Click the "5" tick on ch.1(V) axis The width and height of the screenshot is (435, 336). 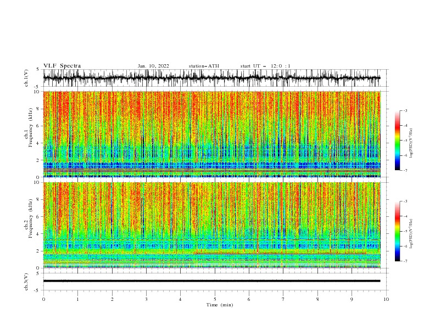click(x=38, y=69)
